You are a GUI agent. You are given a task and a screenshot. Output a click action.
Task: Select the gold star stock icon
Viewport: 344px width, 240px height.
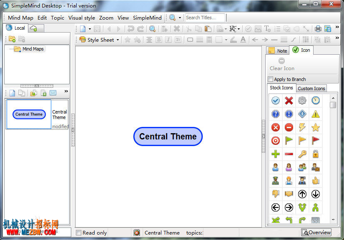pos(316,127)
